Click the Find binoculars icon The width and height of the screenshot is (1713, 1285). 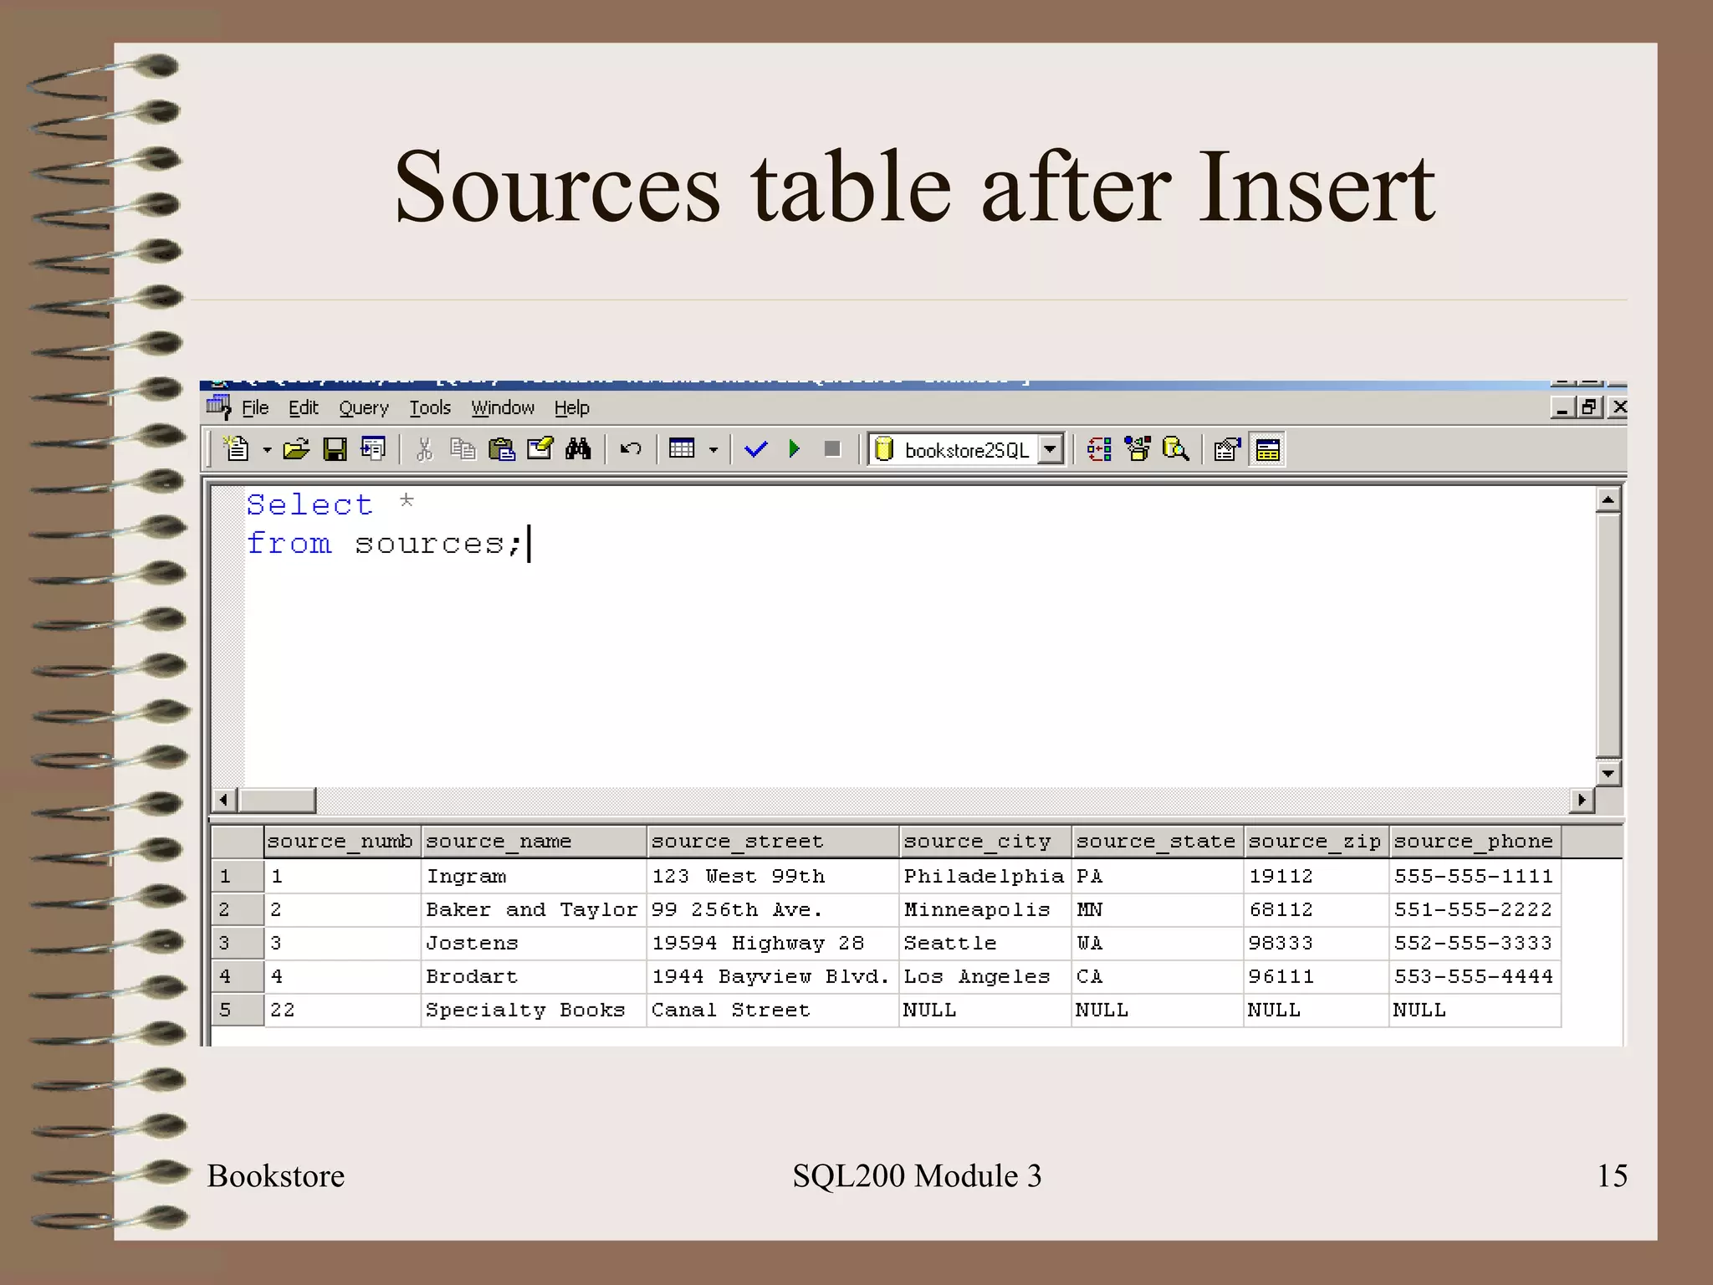click(578, 450)
